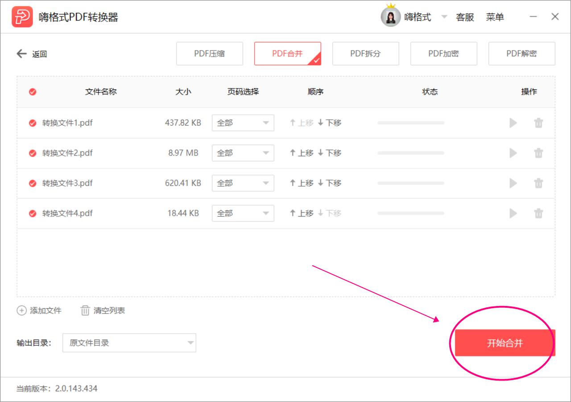Select file name 转换文件1.pdf
The height and width of the screenshot is (402, 571).
[67, 123]
